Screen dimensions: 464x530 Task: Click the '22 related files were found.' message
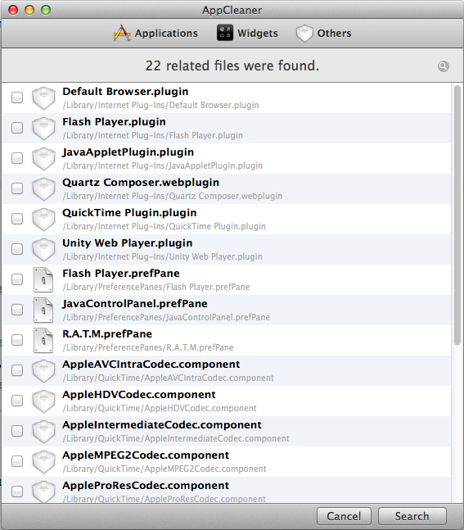pos(232,66)
